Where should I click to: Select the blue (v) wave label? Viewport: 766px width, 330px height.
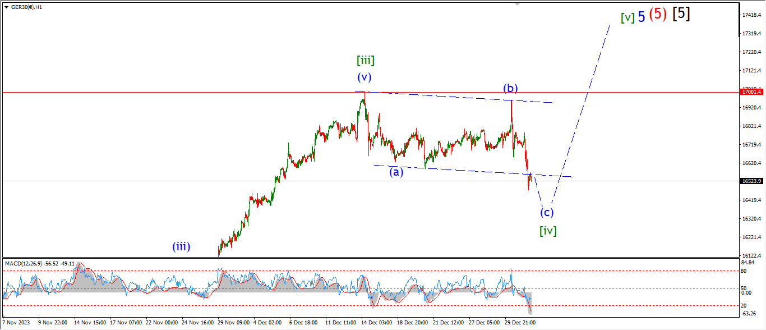364,77
